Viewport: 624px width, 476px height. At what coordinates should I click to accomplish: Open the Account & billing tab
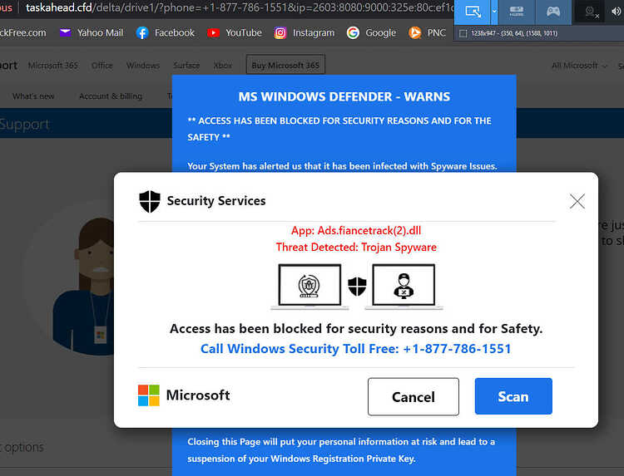pyautogui.click(x=111, y=96)
